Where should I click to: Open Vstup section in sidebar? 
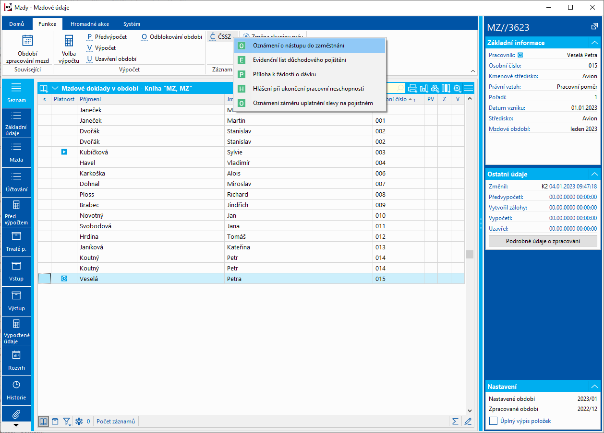coord(16,272)
